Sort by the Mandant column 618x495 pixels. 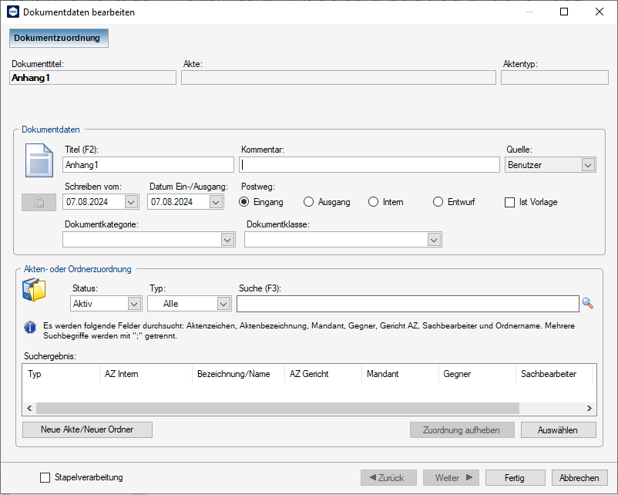coord(400,374)
